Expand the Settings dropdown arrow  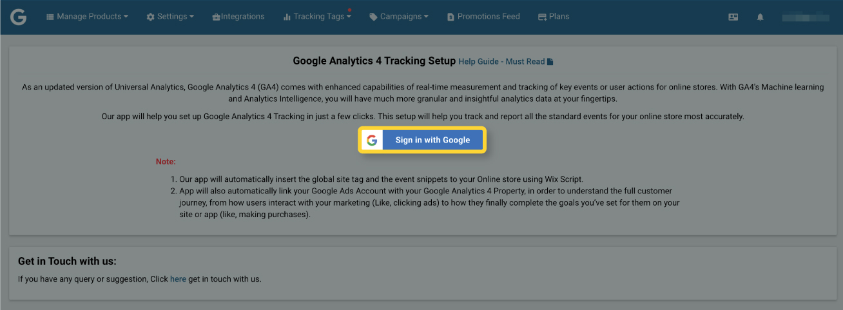coord(191,17)
